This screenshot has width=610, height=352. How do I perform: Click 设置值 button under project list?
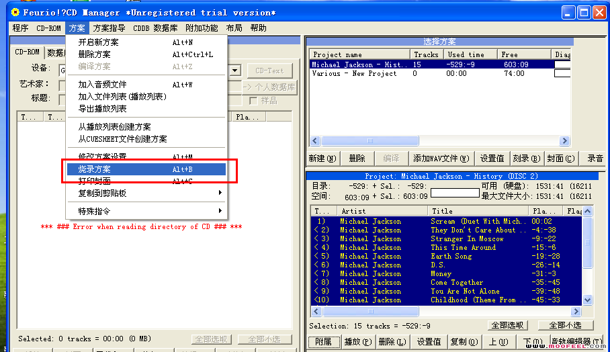[x=492, y=159]
